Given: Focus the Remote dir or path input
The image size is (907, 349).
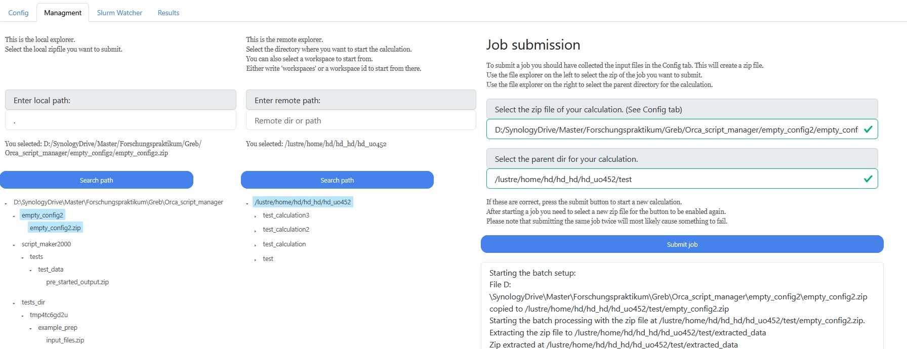Looking at the screenshot, I should [x=361, y=120].
